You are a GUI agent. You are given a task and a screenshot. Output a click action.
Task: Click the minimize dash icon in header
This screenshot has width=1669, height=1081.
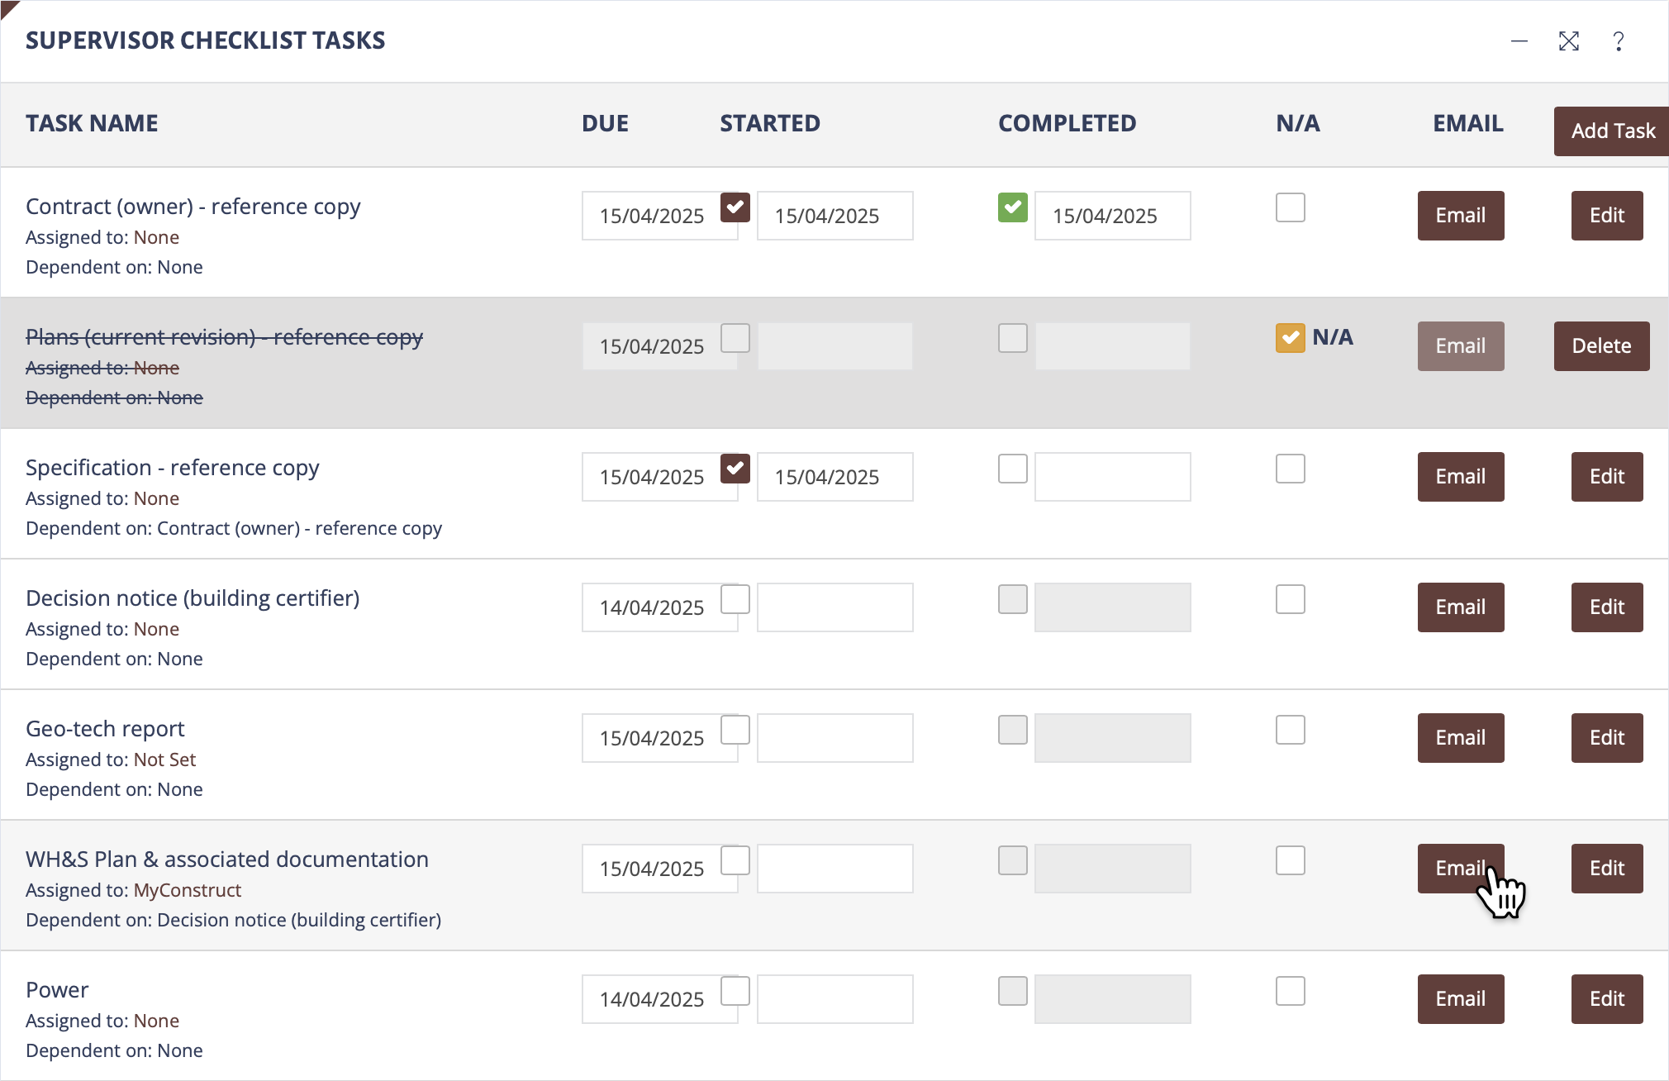[1519, 41]
